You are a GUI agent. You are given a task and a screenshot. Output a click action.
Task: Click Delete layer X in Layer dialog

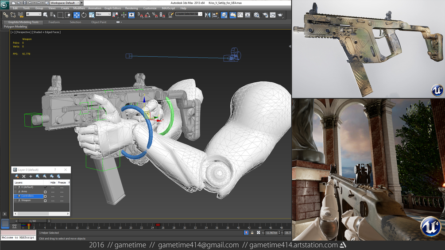[24, 176]
